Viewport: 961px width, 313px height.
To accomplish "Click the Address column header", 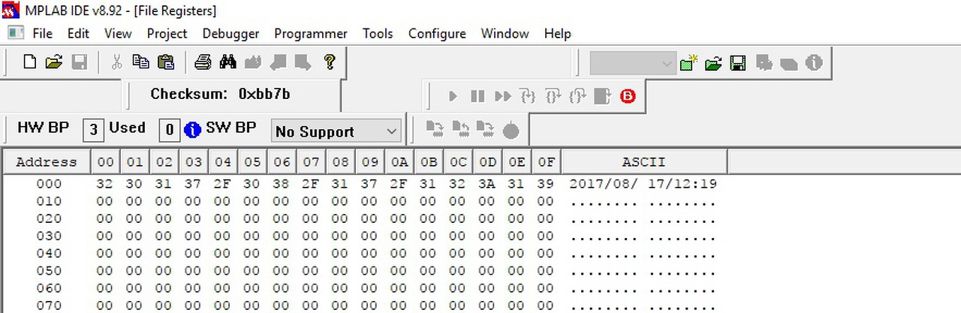I will coord(47,162).
